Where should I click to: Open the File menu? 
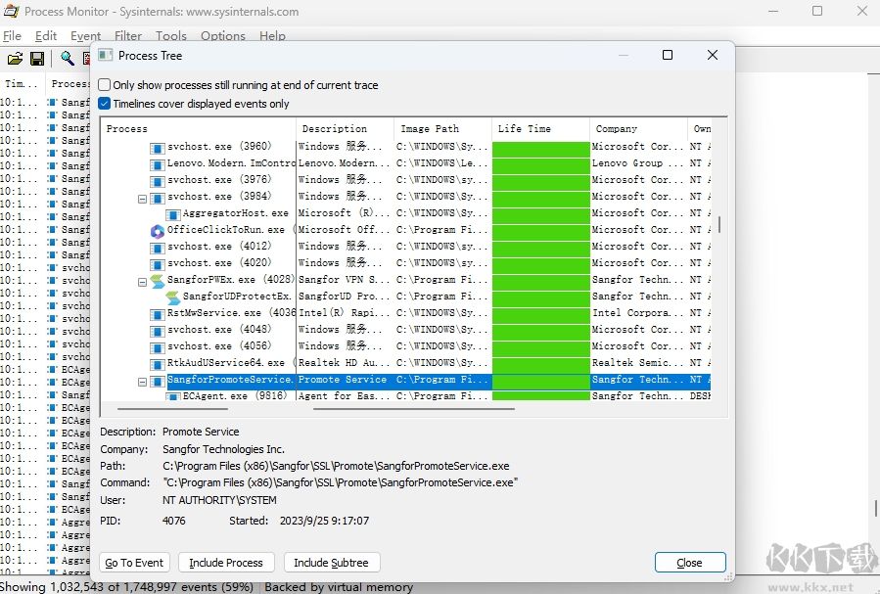point(12,36)
